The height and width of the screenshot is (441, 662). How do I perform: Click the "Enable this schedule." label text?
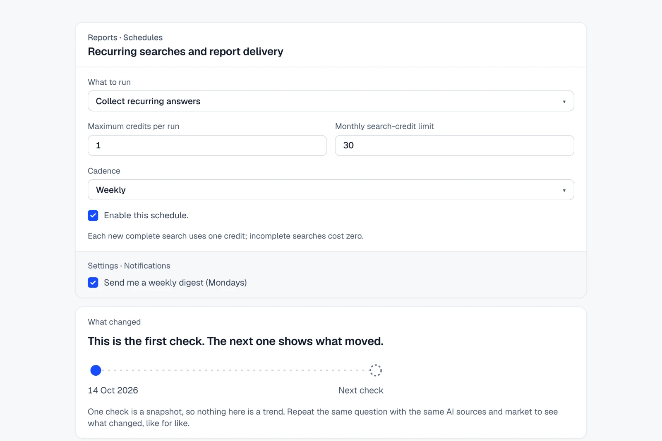pos(146,215)
